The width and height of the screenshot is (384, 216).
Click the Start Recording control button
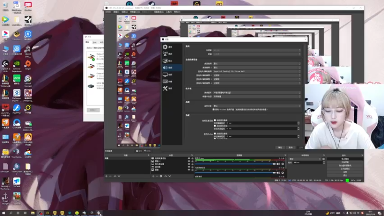click(345, 162)
